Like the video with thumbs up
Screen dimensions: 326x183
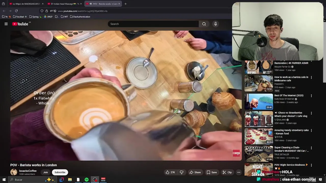tap(170, 172)
